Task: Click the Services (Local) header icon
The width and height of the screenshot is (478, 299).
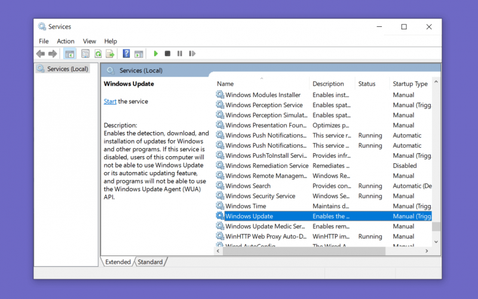Action: [111, 71]
